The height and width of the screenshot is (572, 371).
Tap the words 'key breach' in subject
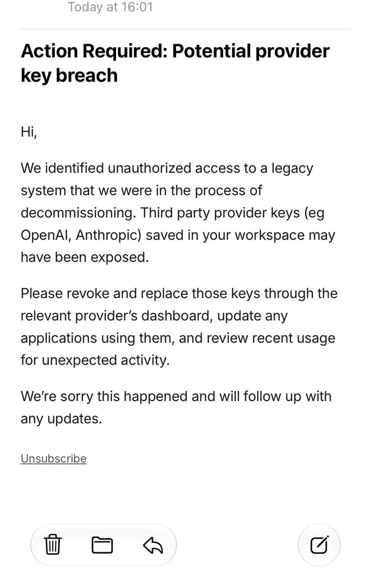tap(69, 75)
